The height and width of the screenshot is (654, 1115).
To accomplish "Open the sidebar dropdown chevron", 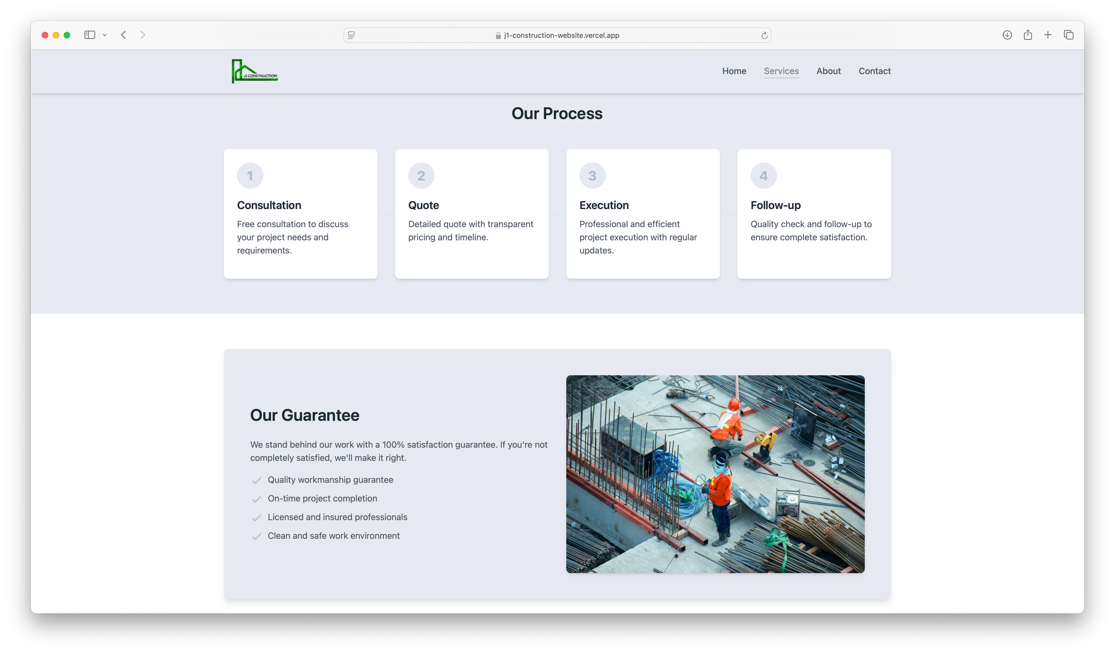I will click(105, 35).
